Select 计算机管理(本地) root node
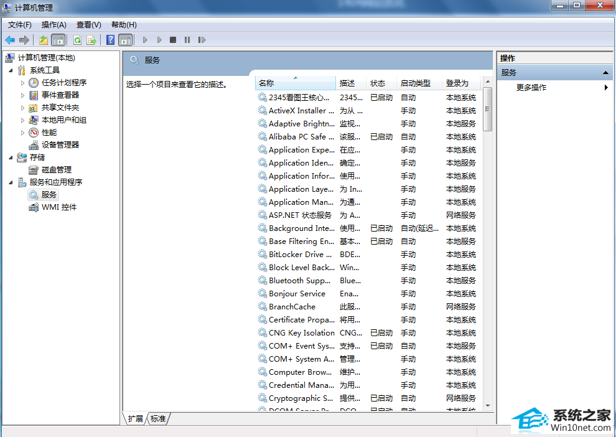The width and height of the screenshot is (616, 437). click(47, 58)
